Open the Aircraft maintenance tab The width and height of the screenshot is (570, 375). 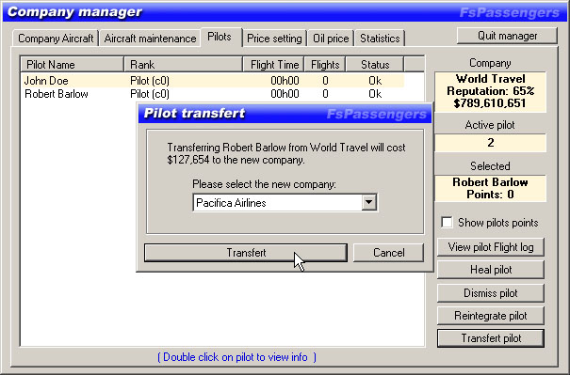point(150,39)
